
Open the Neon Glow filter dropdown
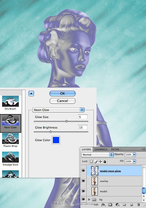58,110
